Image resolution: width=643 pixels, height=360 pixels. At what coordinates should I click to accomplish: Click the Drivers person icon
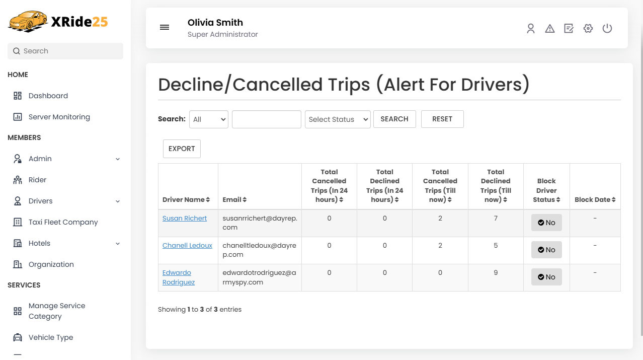coord(18,201)
